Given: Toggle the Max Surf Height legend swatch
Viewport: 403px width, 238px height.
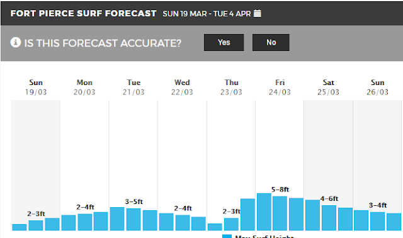Looking at the screenshot, I should pos(227,236).
